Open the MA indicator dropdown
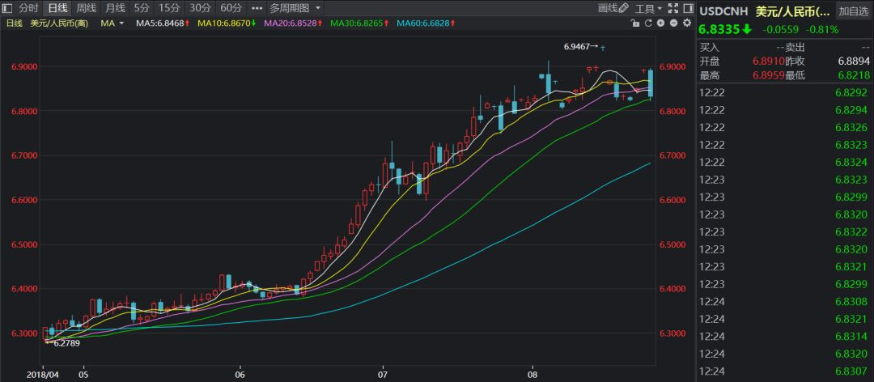The image size is (874, 382). click(112, 23)
